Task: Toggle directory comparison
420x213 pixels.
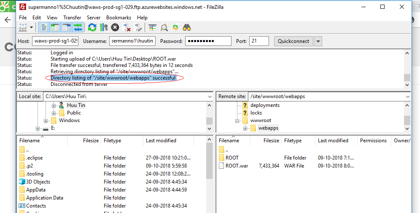Action: 164,27
